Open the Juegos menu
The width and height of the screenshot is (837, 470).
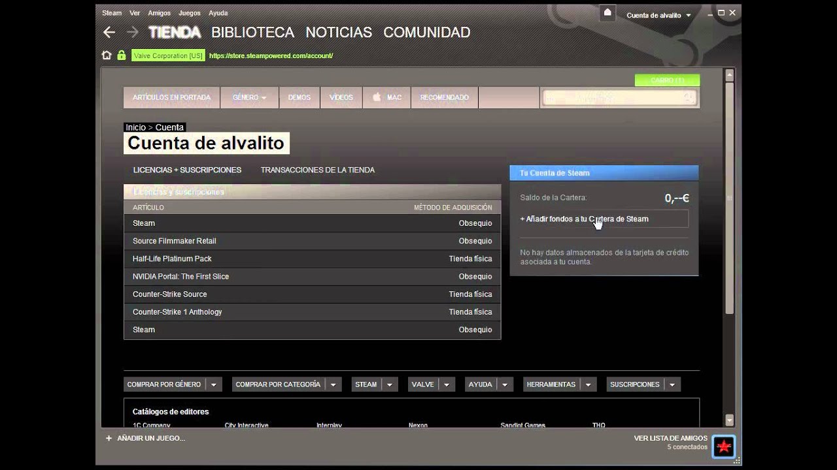(190, 13)
